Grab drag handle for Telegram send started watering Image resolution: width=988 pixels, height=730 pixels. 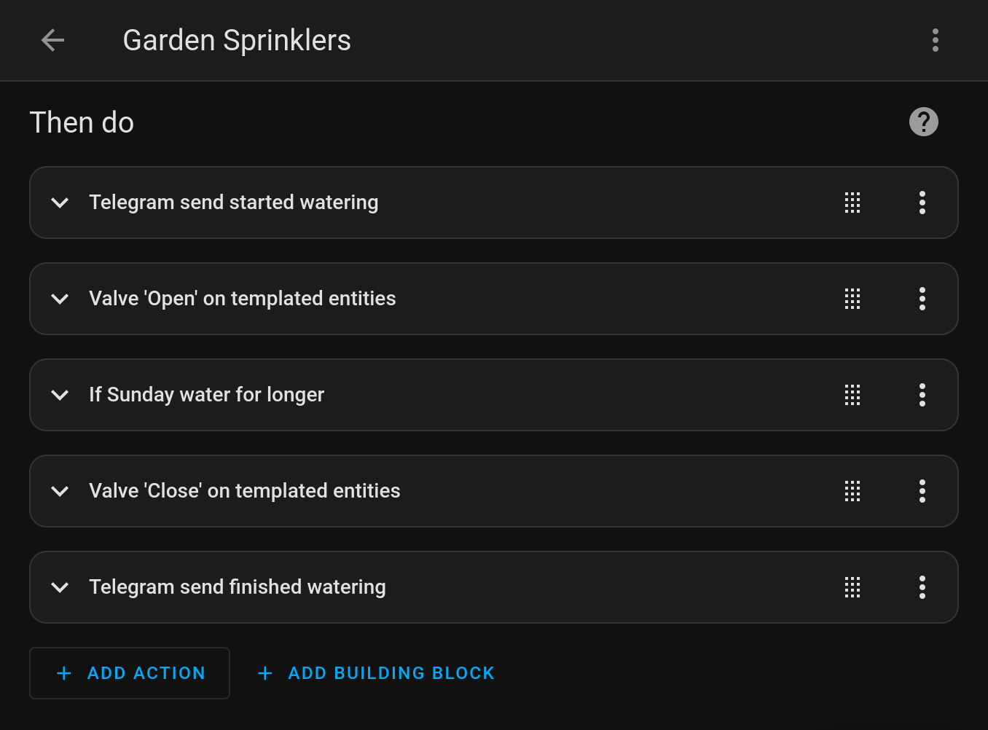point(852,203)
